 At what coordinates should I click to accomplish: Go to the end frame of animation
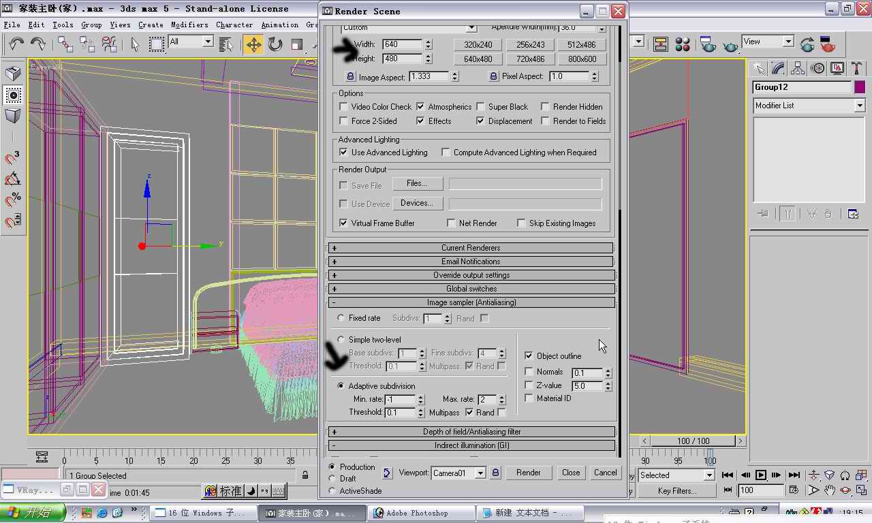[x=794, y=475]
